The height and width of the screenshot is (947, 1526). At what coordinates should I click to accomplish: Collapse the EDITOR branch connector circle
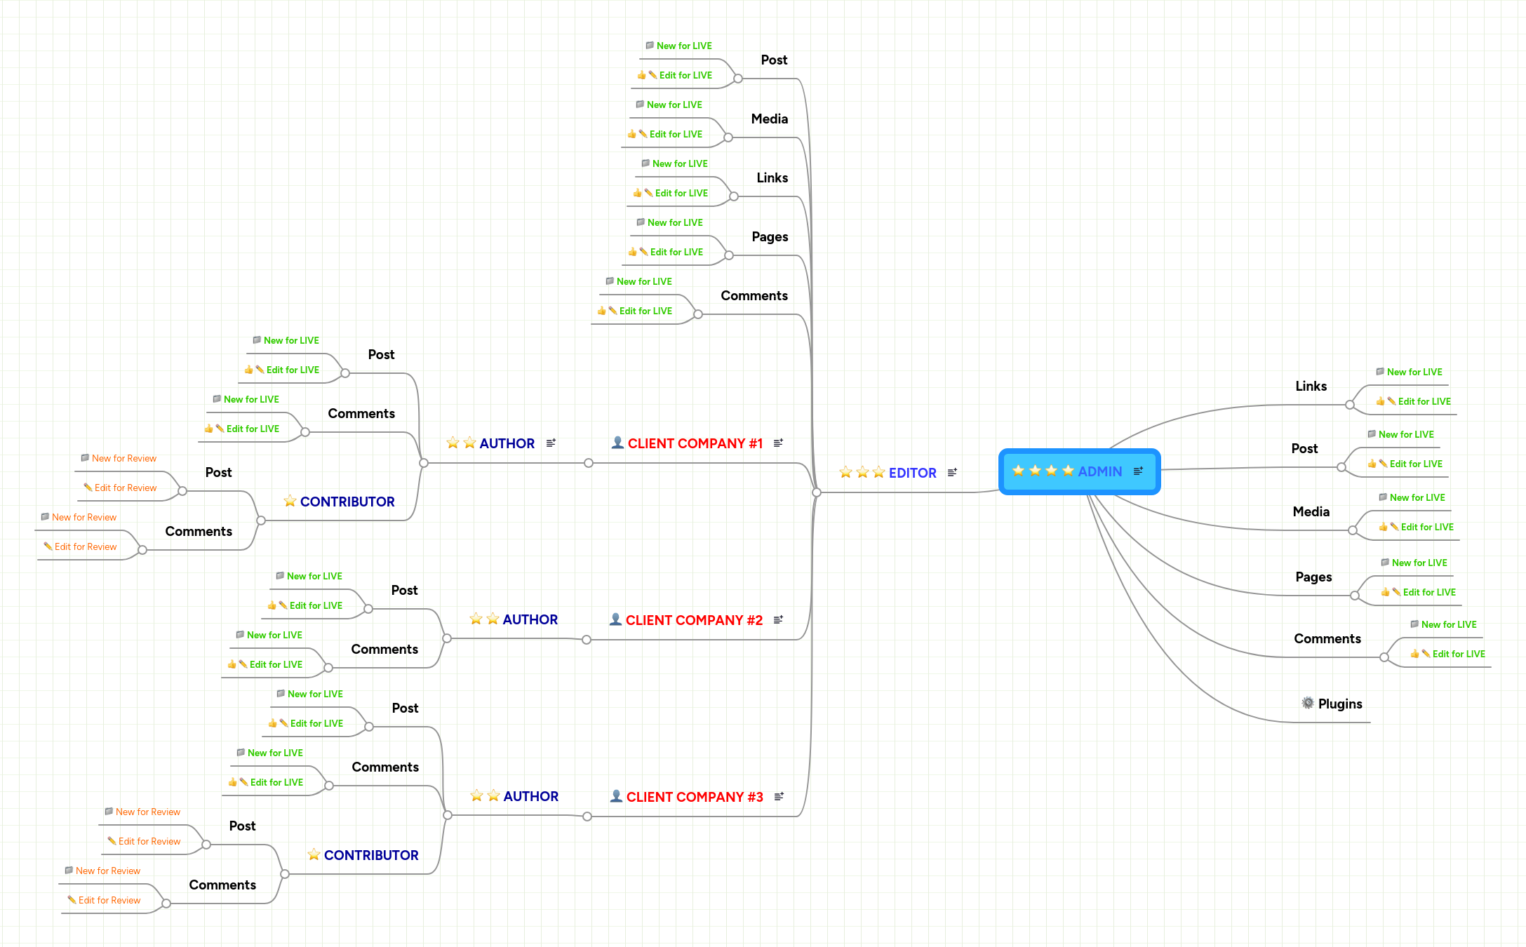point(815,492)
